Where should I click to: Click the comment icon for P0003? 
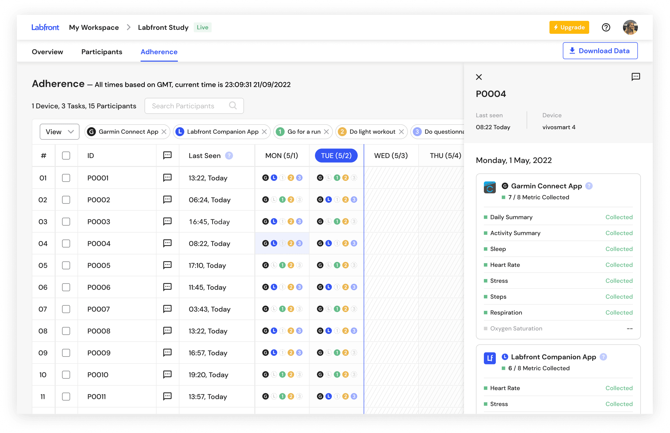167,221
